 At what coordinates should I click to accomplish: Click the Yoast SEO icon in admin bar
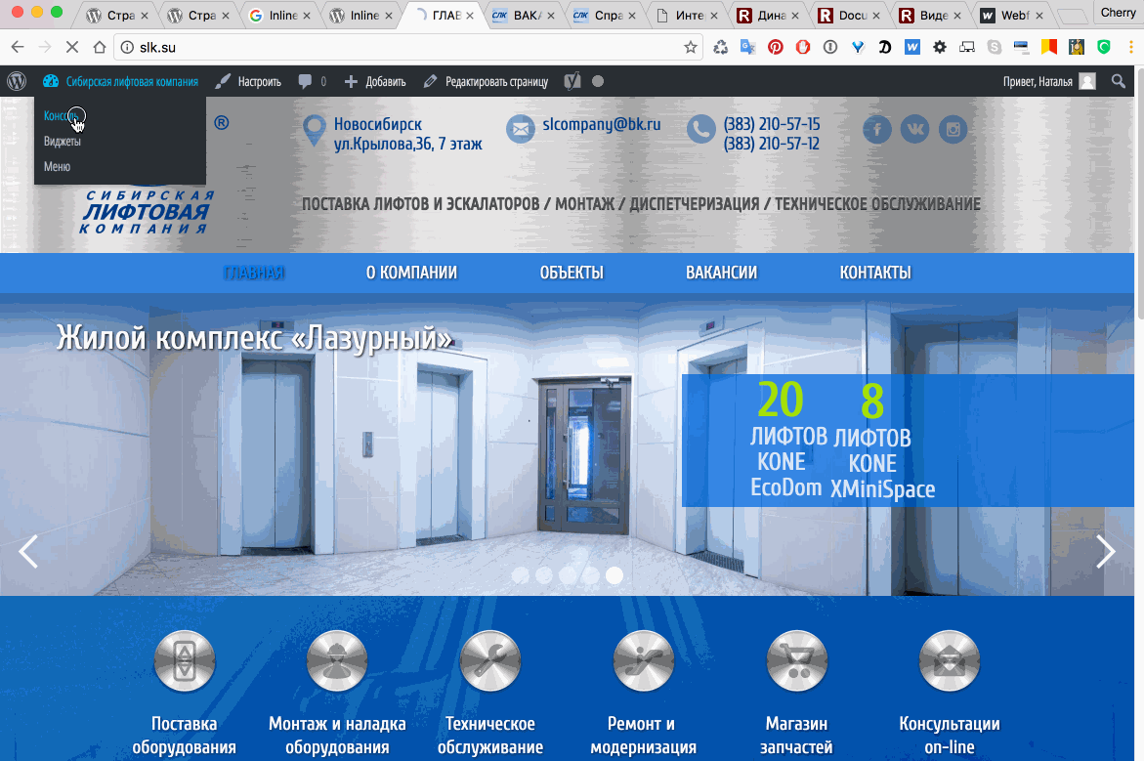click(572, 82)
